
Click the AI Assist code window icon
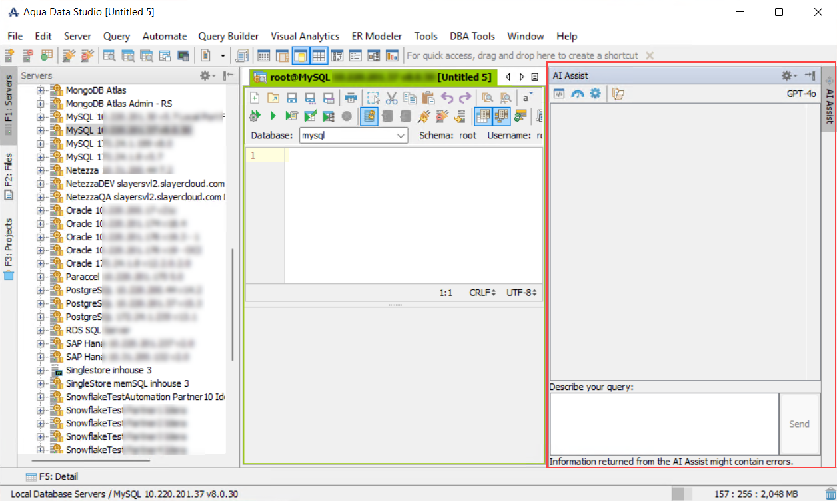tap(560, 94)
